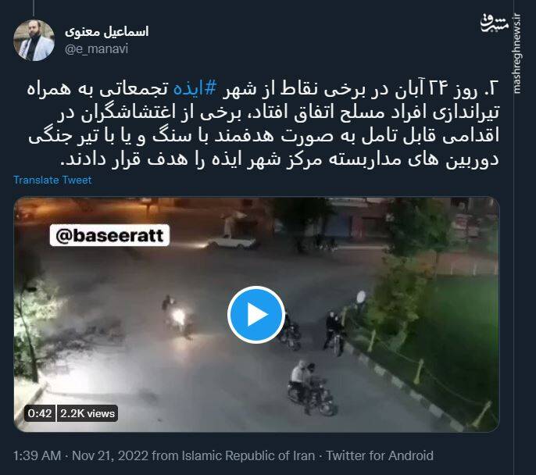Click Translate Tweet
The width and height of the screenshot is (536, 475).
[x=52, y=180]
